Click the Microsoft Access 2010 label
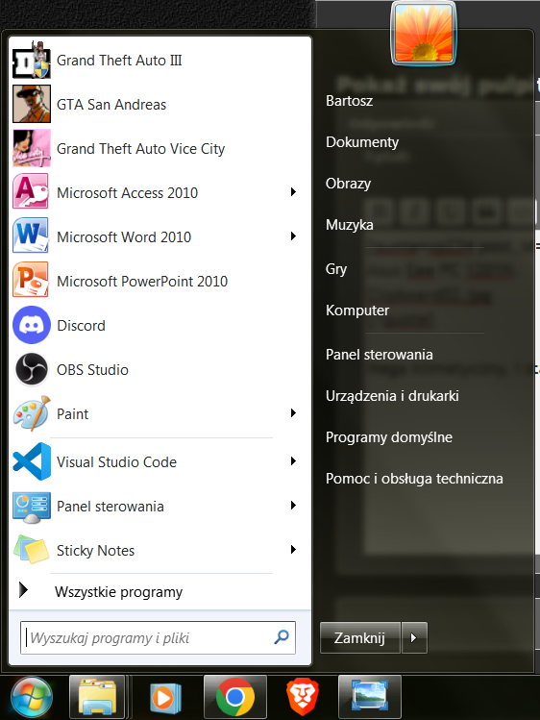The image size is (540, 720). 127,193
